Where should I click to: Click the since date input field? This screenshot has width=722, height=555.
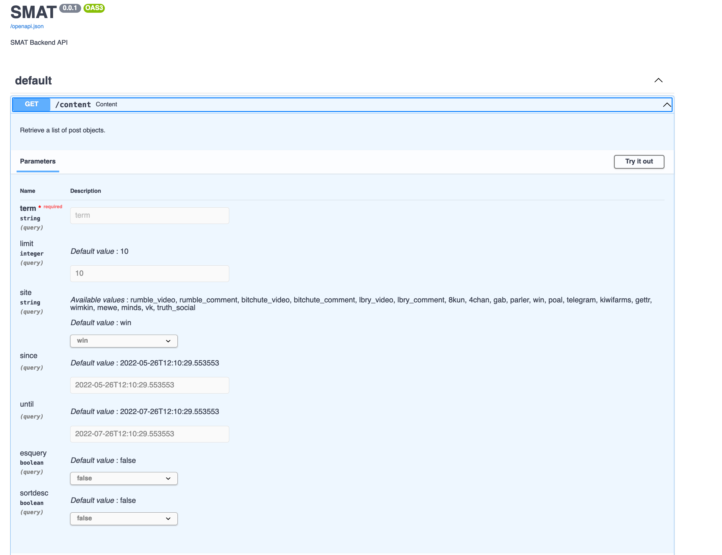click(x=149, y=385)
